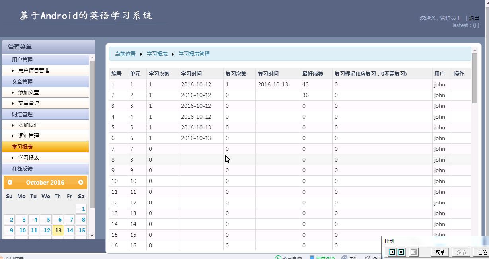Click scroll-down arrow of sidebar menu scrollbar
Viewport: 489px width, 259px height.
pos(92,236)
